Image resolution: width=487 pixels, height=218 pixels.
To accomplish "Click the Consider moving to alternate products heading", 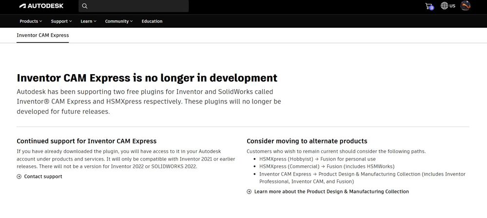I will coord(307,141).
